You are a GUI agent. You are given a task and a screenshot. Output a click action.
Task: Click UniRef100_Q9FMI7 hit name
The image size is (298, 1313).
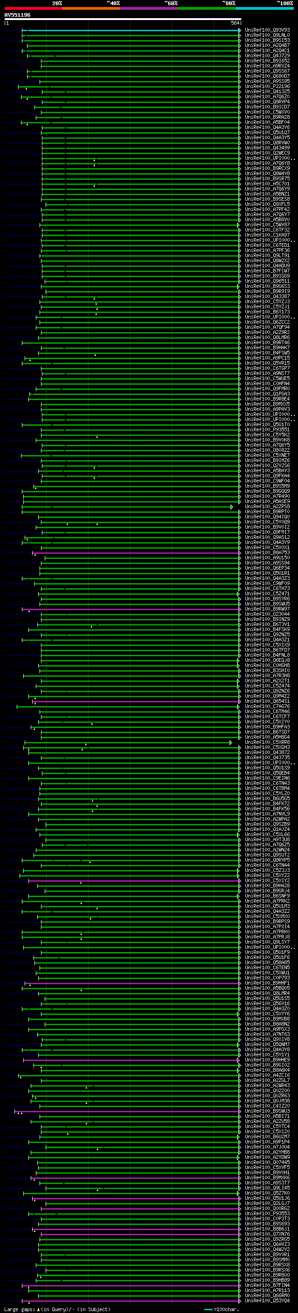[x=267, y=532]
